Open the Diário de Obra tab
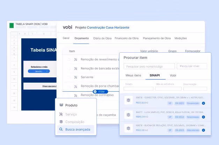This screenshot has width=219, height=145. point(102,38)
